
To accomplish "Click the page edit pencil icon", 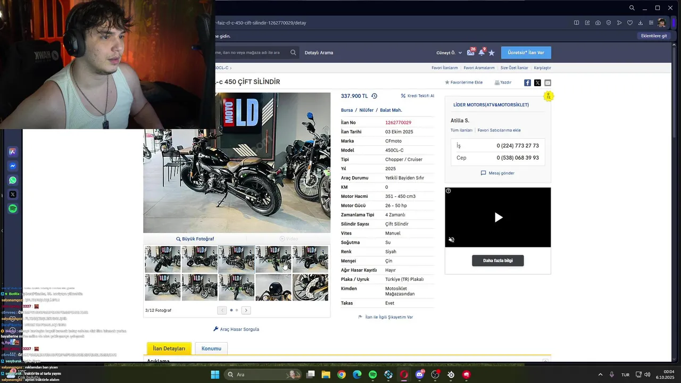I will pos(587,23).
